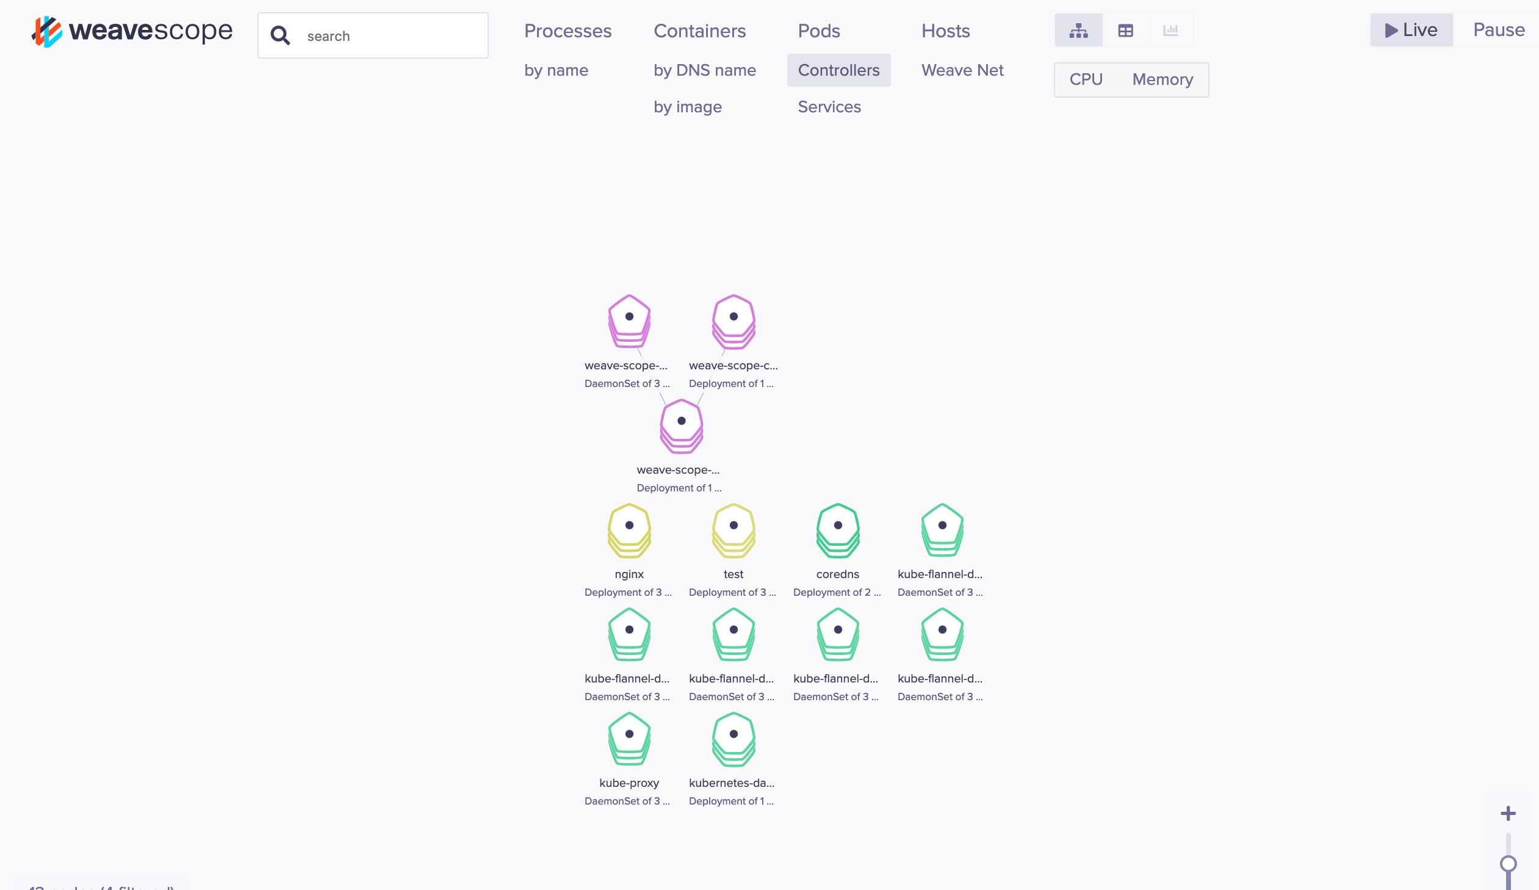This screenshot has height=890, width=1539.
Task: Resume Live mode
Action: [1411, 30]
